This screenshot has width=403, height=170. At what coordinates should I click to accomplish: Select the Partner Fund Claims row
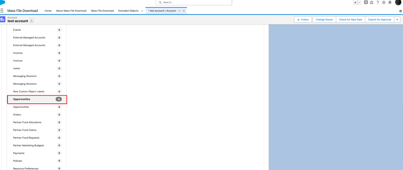tap(37, 130)
